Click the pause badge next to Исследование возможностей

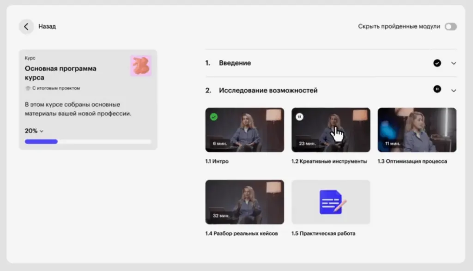click(x=437, y=90)
